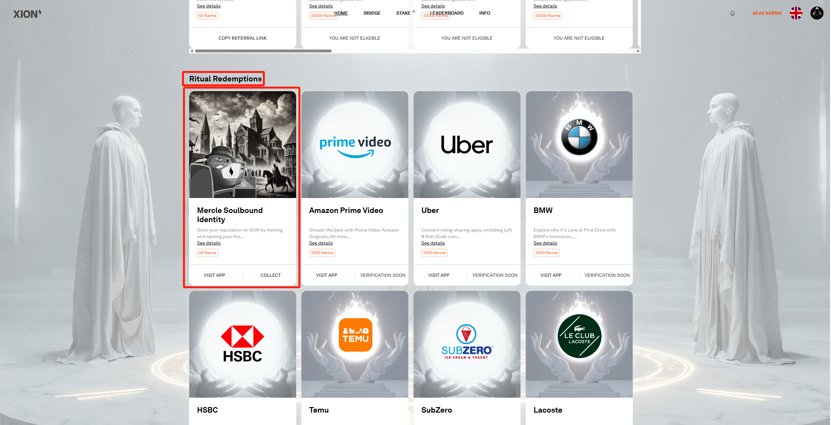Click 2000 Karma badge on Amazon card

[x=322, y=253]
